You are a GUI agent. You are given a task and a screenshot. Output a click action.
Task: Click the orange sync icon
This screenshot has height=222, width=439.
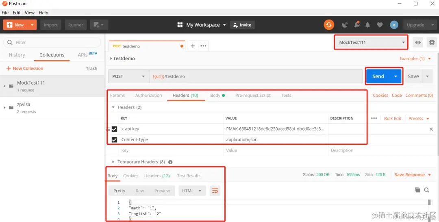(x=329, y=25)
